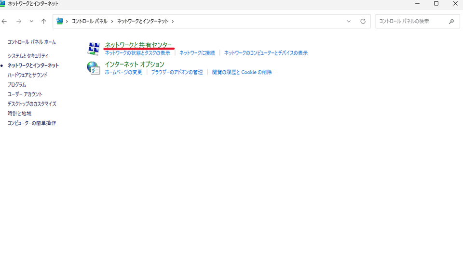The width and height of the screenshot is (463, 259).
Task: Expand breadcrumb arrow after ネットワークとインターネット
Action: [173, 22]
